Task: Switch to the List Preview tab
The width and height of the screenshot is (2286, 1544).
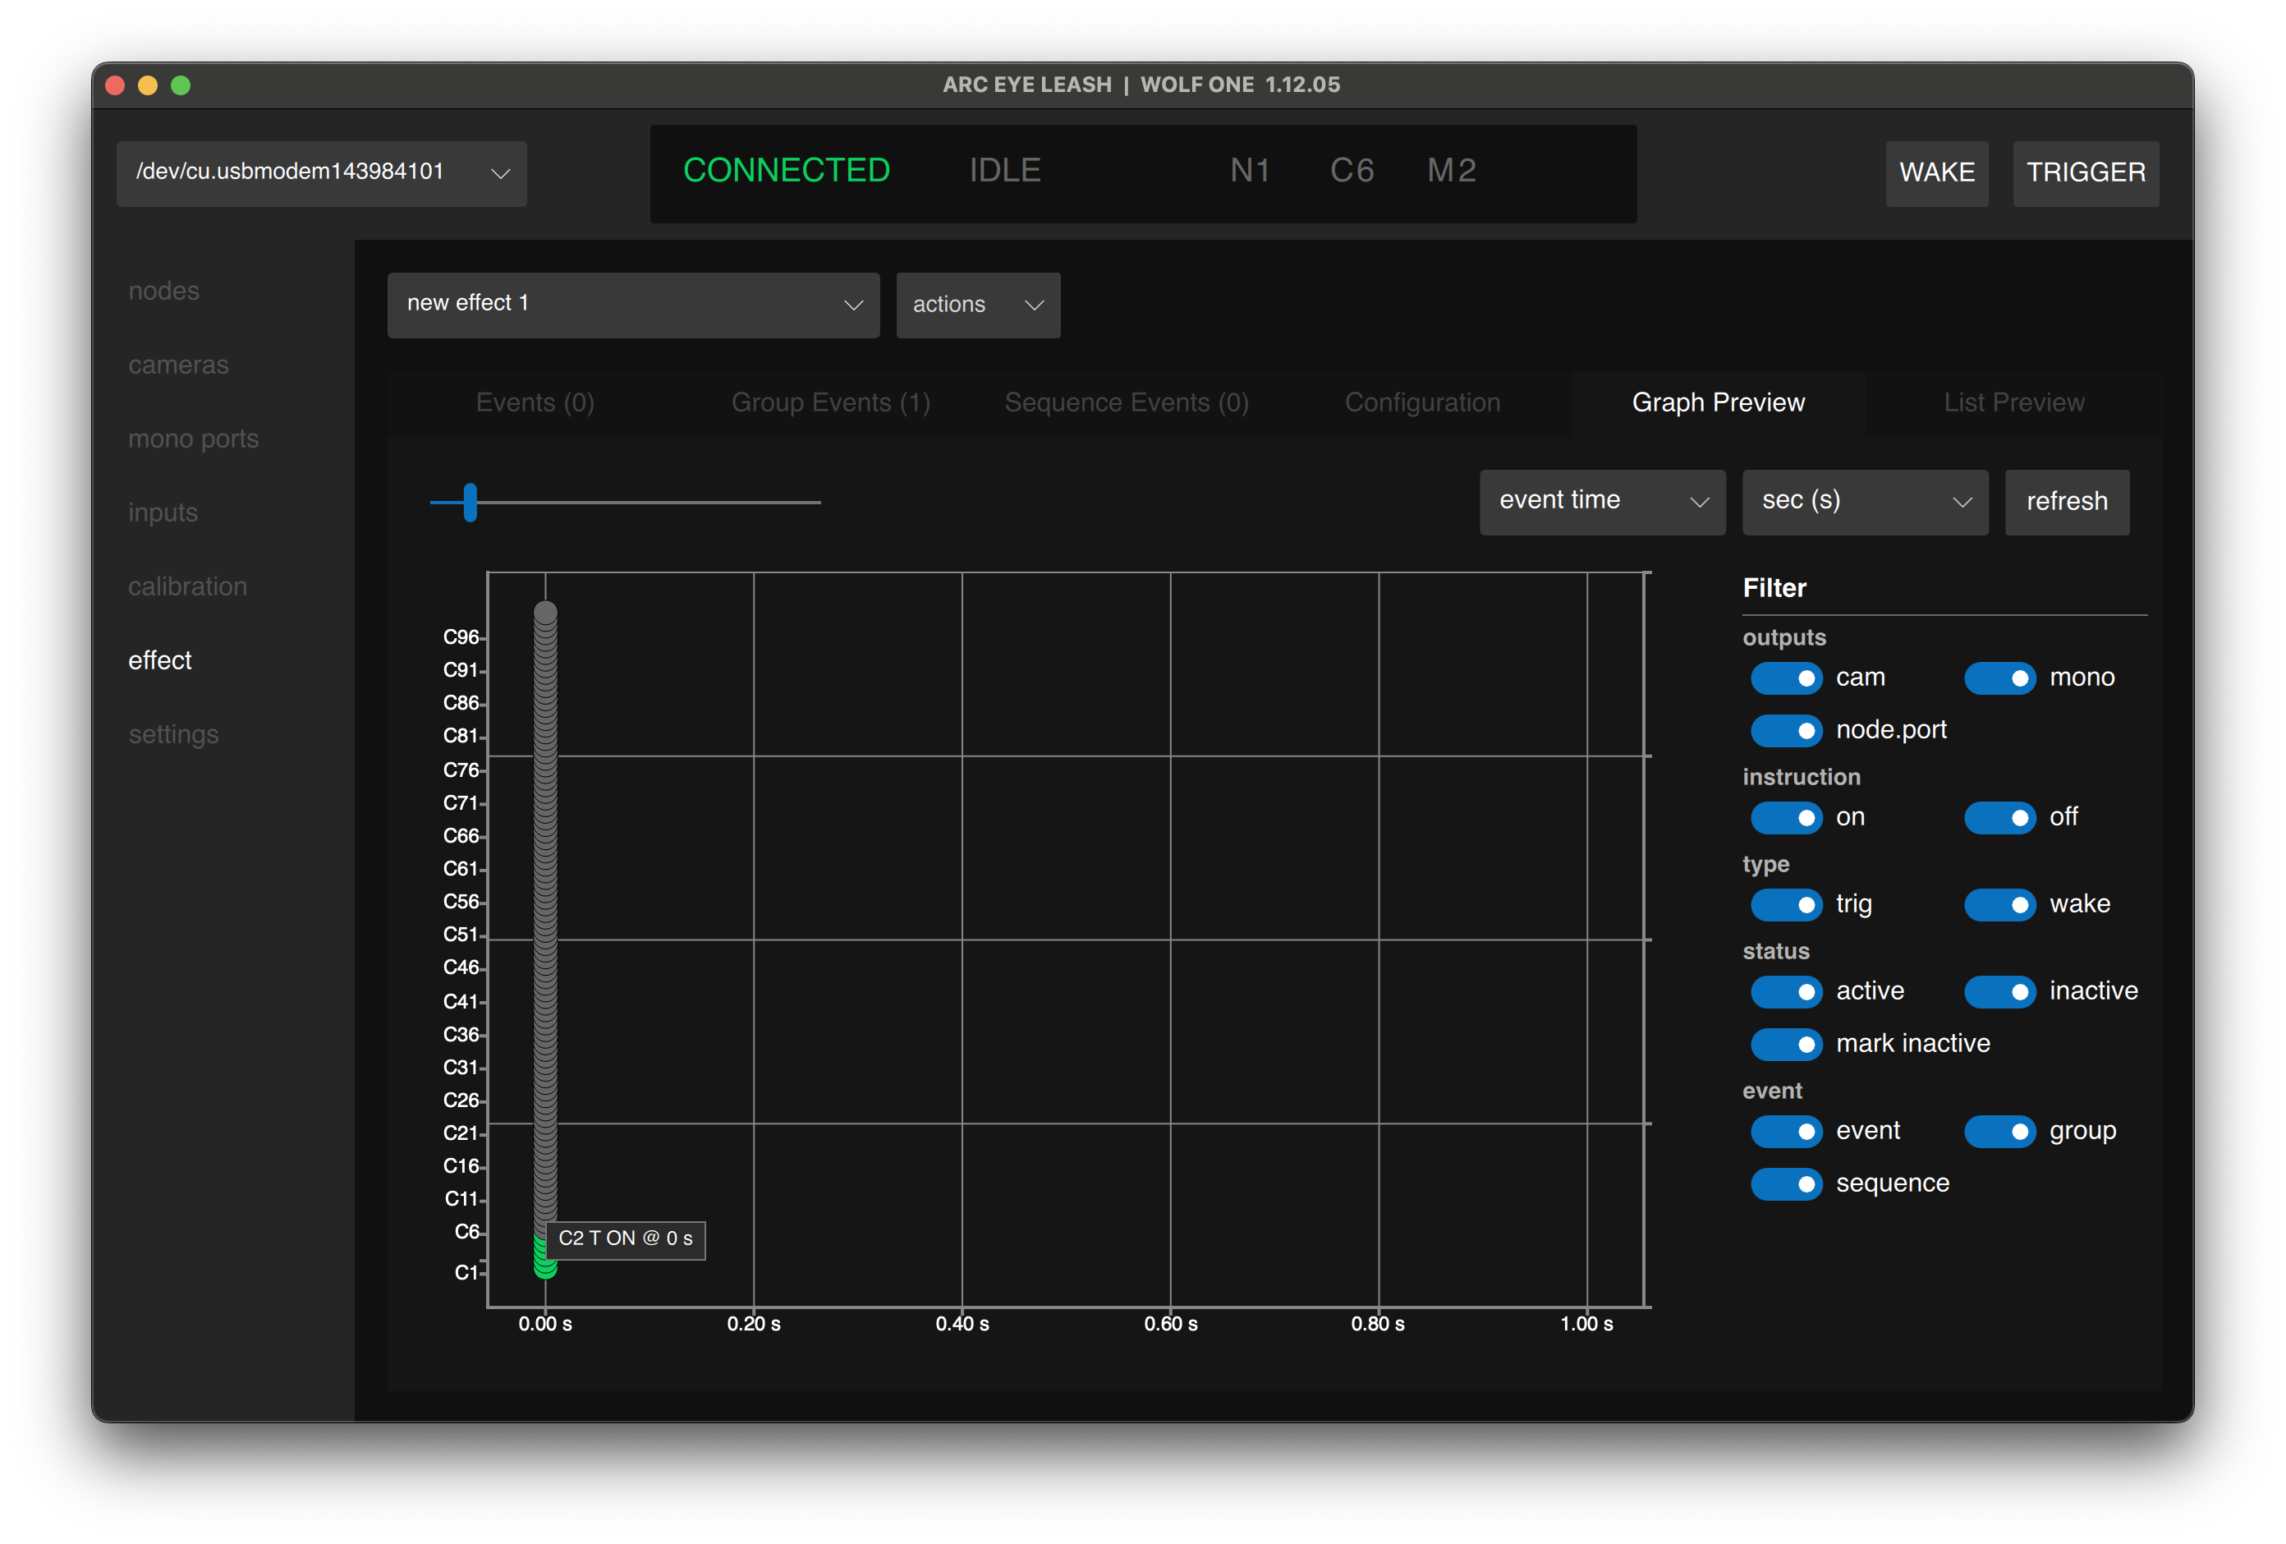Action: pos(2013,403)
